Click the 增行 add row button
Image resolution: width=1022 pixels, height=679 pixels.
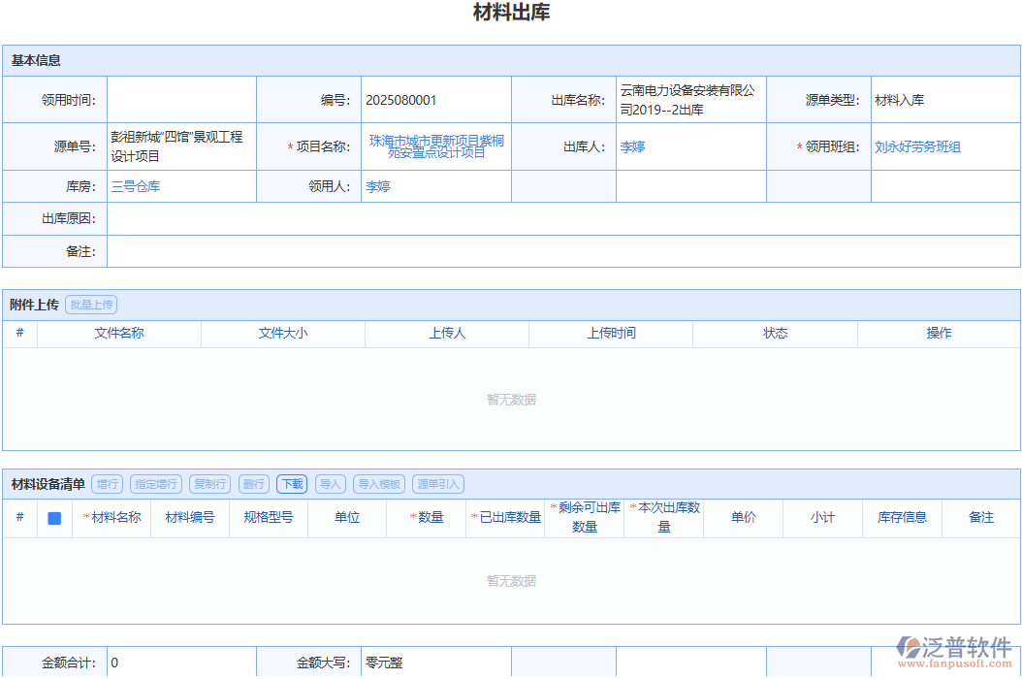[x=106, y=484]
